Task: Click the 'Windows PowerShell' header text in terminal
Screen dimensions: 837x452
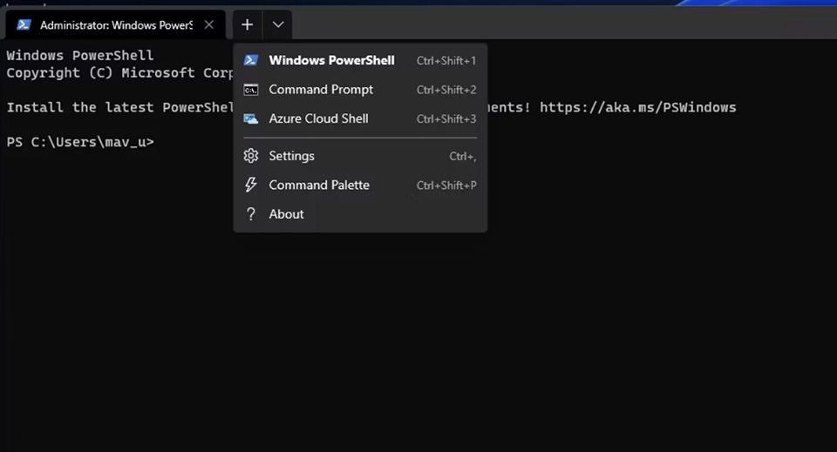Action: pyautogui.click(x=80, y=56)
